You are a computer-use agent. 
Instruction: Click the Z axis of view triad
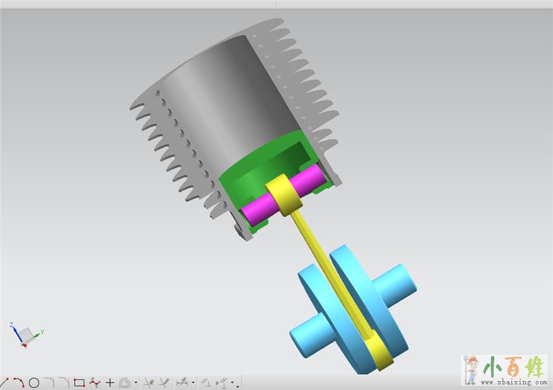pyautogui.click(x=13, y=325)
